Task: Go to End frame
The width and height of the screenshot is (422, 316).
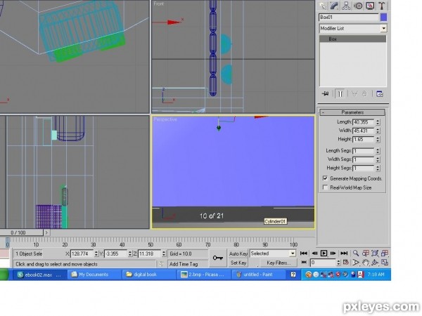Action: [x=344, y=253]
